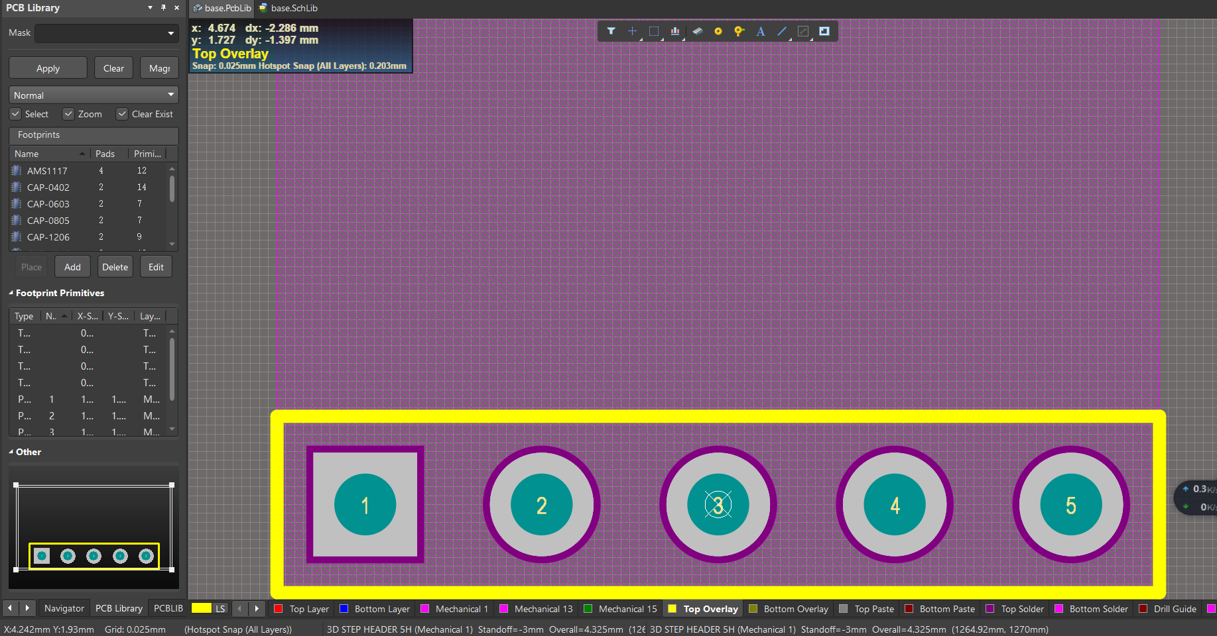
Task: Open the selection filter tool
Action: [x=611, y=31]
